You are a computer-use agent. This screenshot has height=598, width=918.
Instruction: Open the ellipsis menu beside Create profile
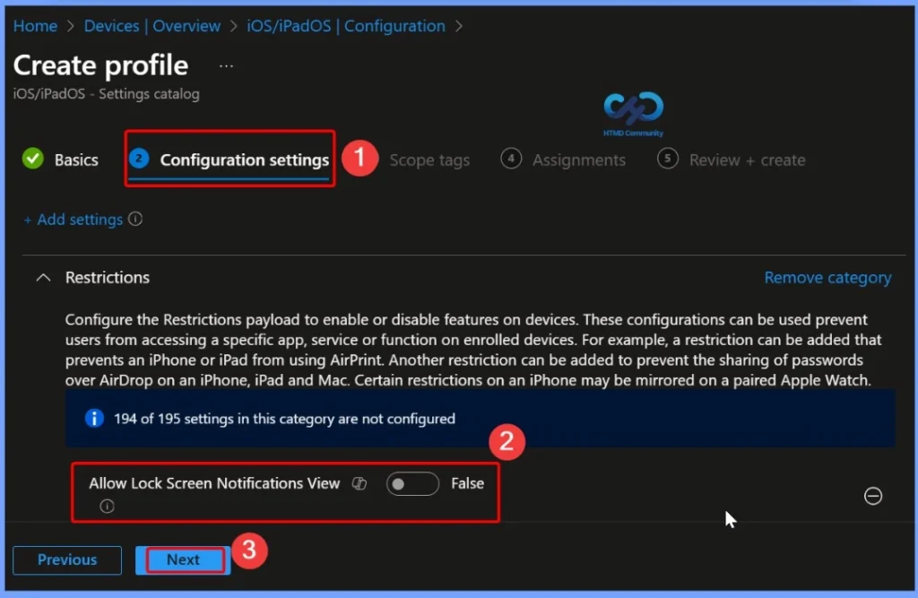coord(225,65)
